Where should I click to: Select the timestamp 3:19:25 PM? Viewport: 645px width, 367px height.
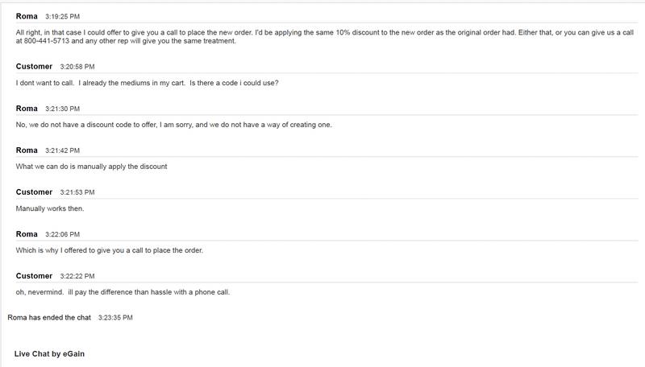pos(63,17)
